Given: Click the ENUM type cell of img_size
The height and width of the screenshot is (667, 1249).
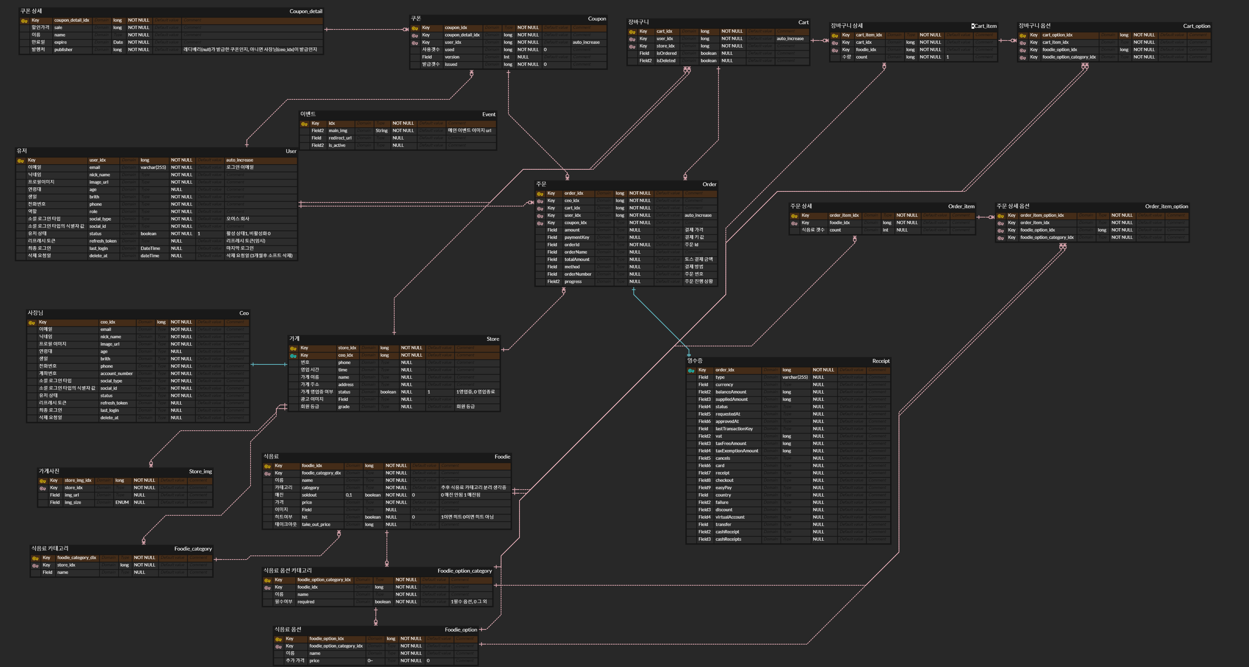Looking at the screenshot, I should [x=122, y=503].
